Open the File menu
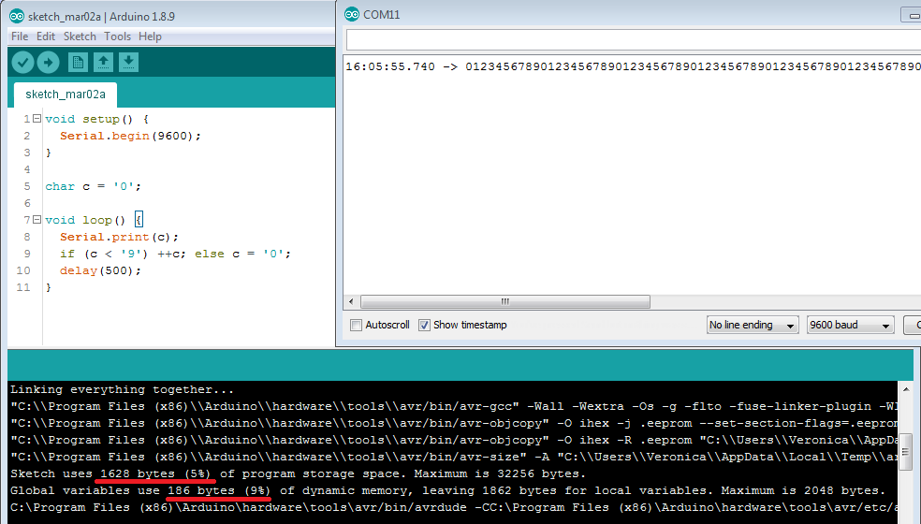921x524 pixels. point(20,36)
